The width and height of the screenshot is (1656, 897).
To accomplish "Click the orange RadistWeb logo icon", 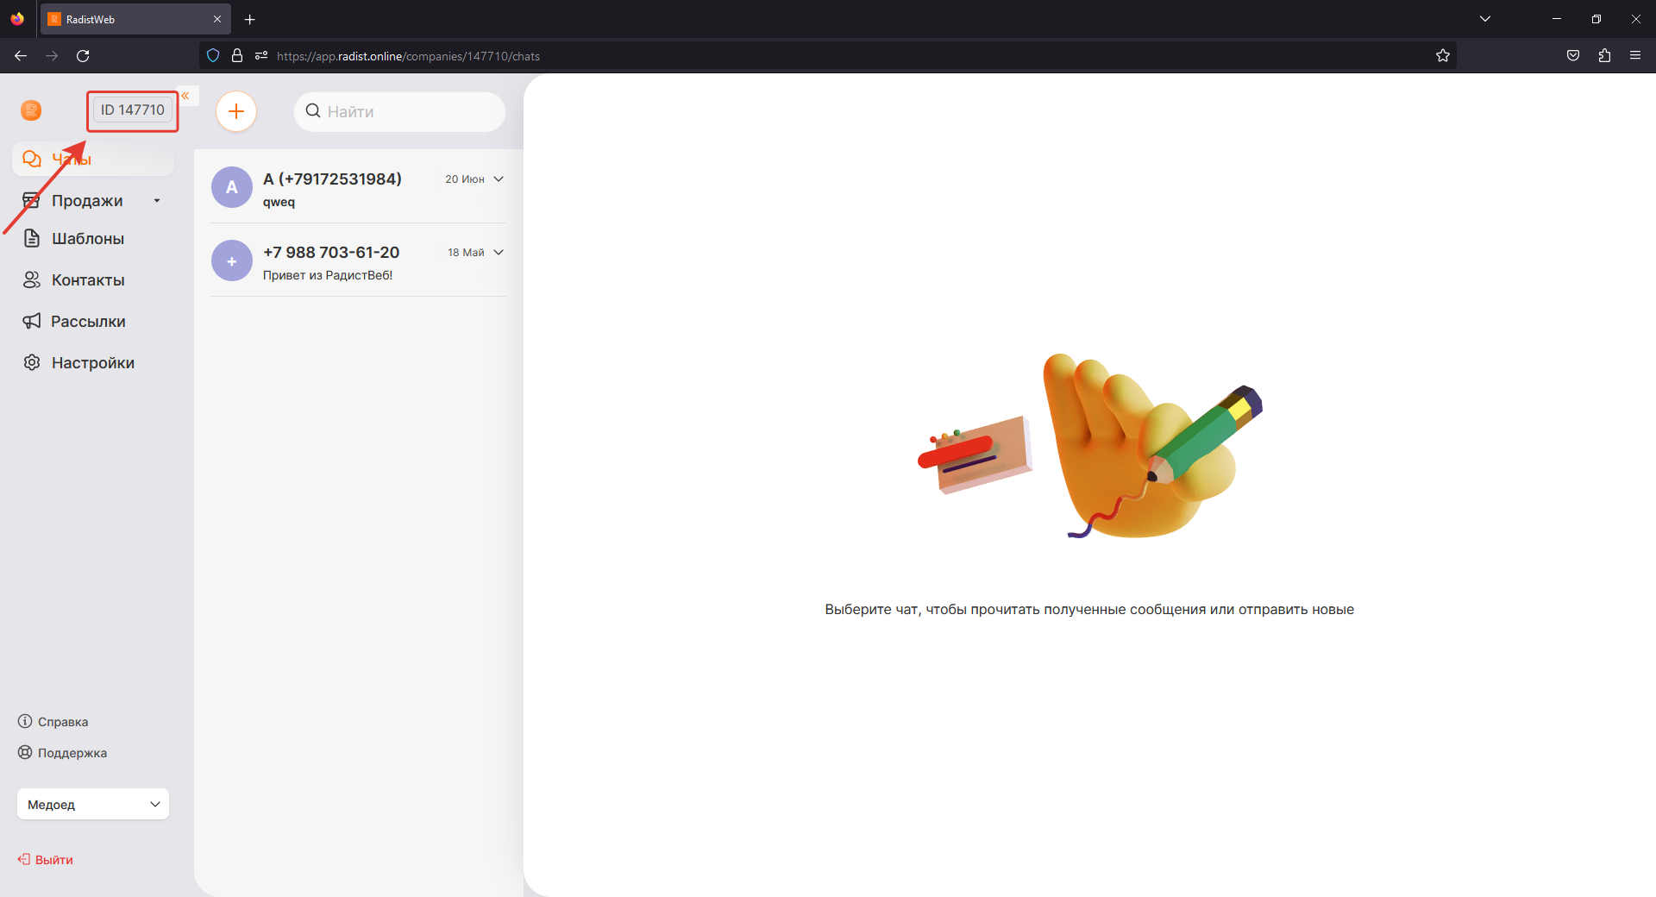I will (x=31, y=110).
